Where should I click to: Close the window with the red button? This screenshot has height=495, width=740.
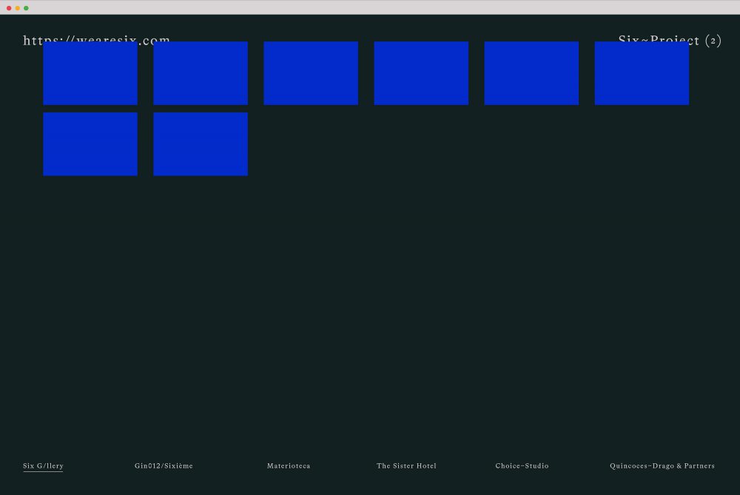tap(9, 8)
